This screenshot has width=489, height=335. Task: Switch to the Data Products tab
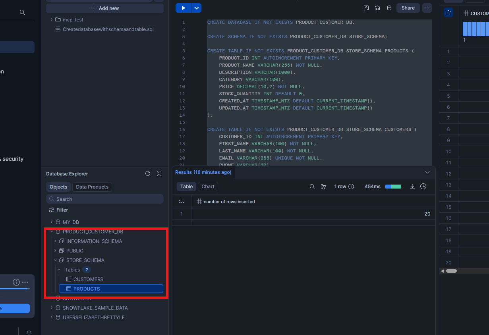[x=92, y=187]
